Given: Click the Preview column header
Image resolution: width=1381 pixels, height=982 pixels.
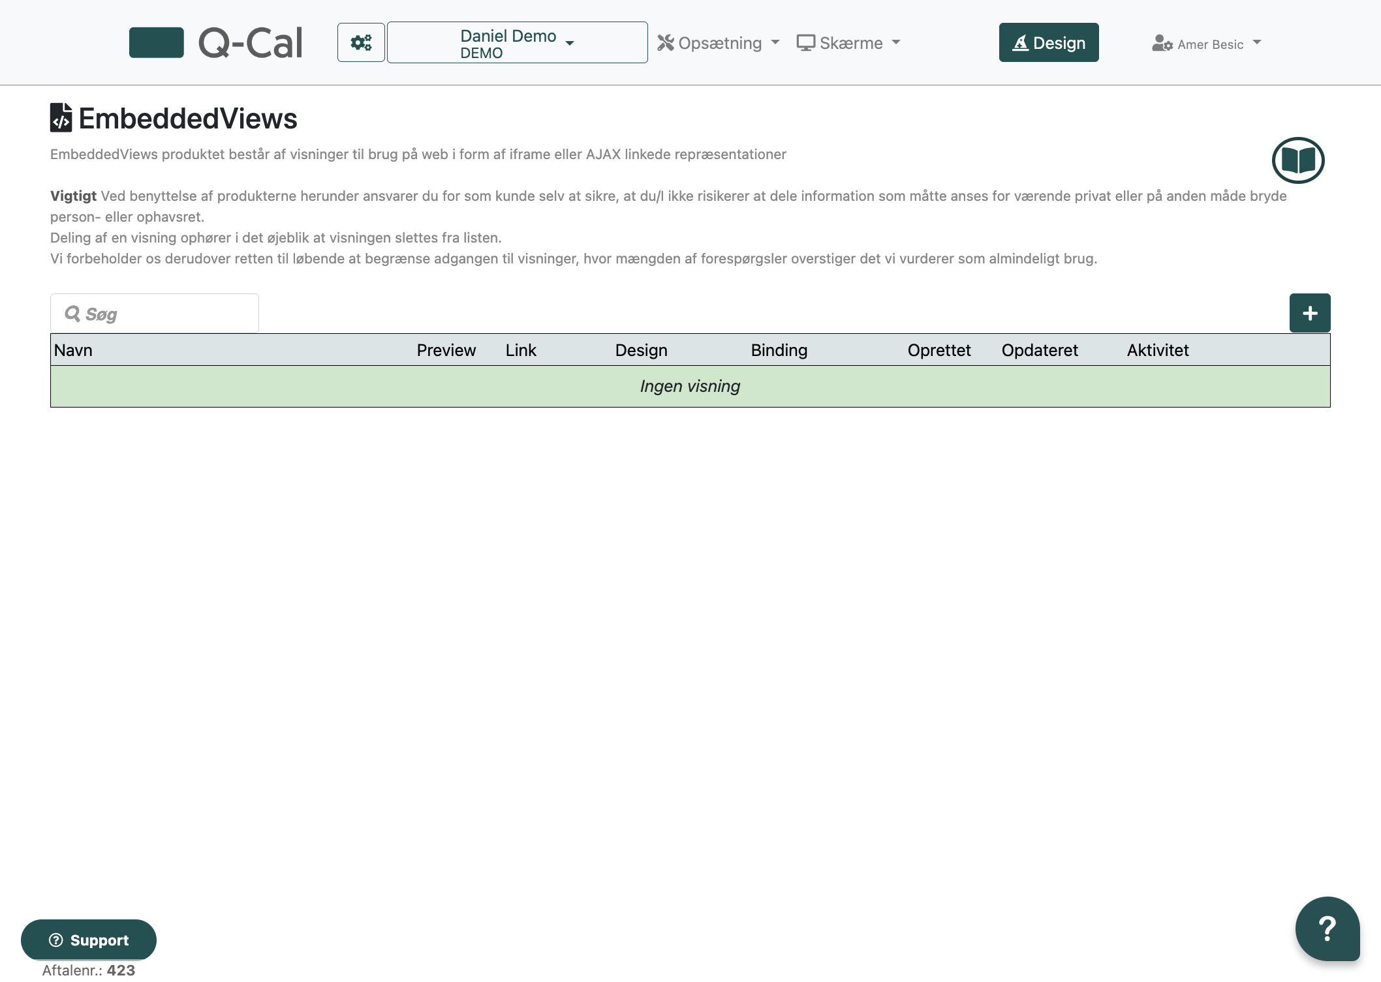Looking at the screenshot, I should [446, 350].
